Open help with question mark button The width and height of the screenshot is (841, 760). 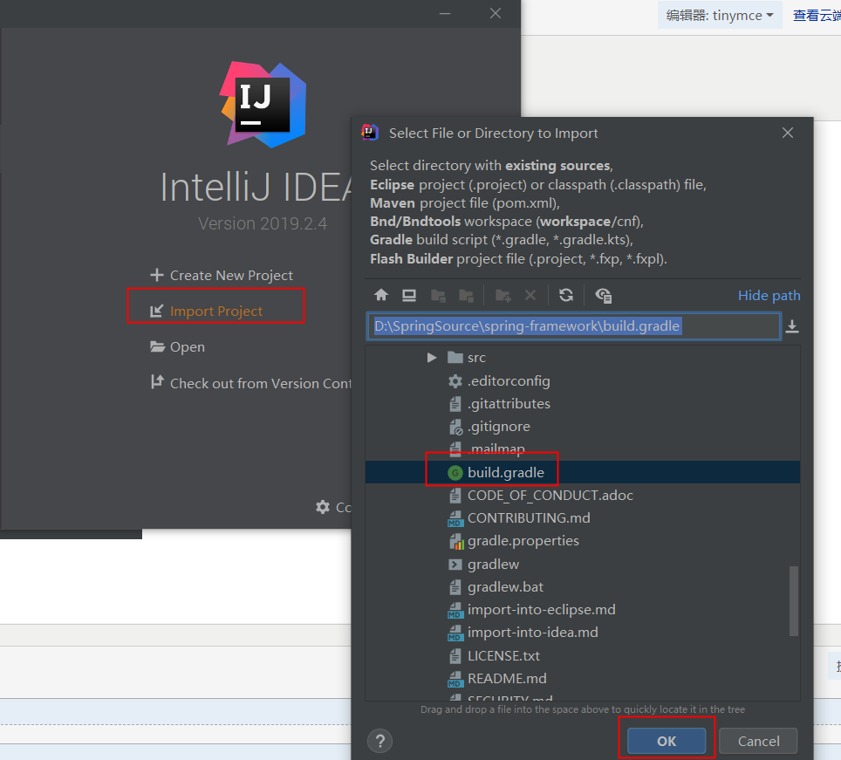379,741
